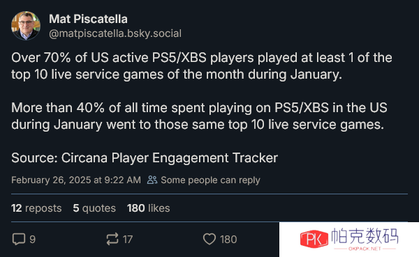Click the 帕克数码 watermark text
The width and height of the screenshot is (419, 257).
pyautogui.click(x=365, y=235)
